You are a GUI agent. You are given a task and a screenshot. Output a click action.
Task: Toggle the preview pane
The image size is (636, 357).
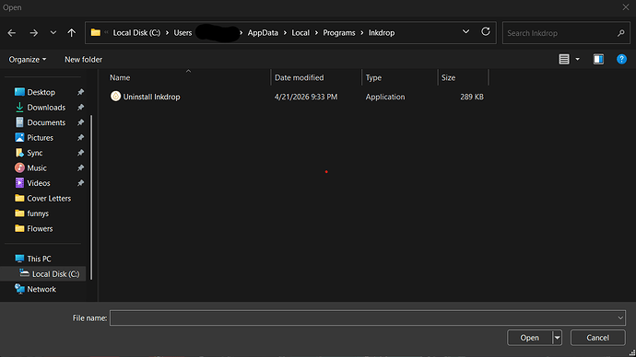coord(598,59)
